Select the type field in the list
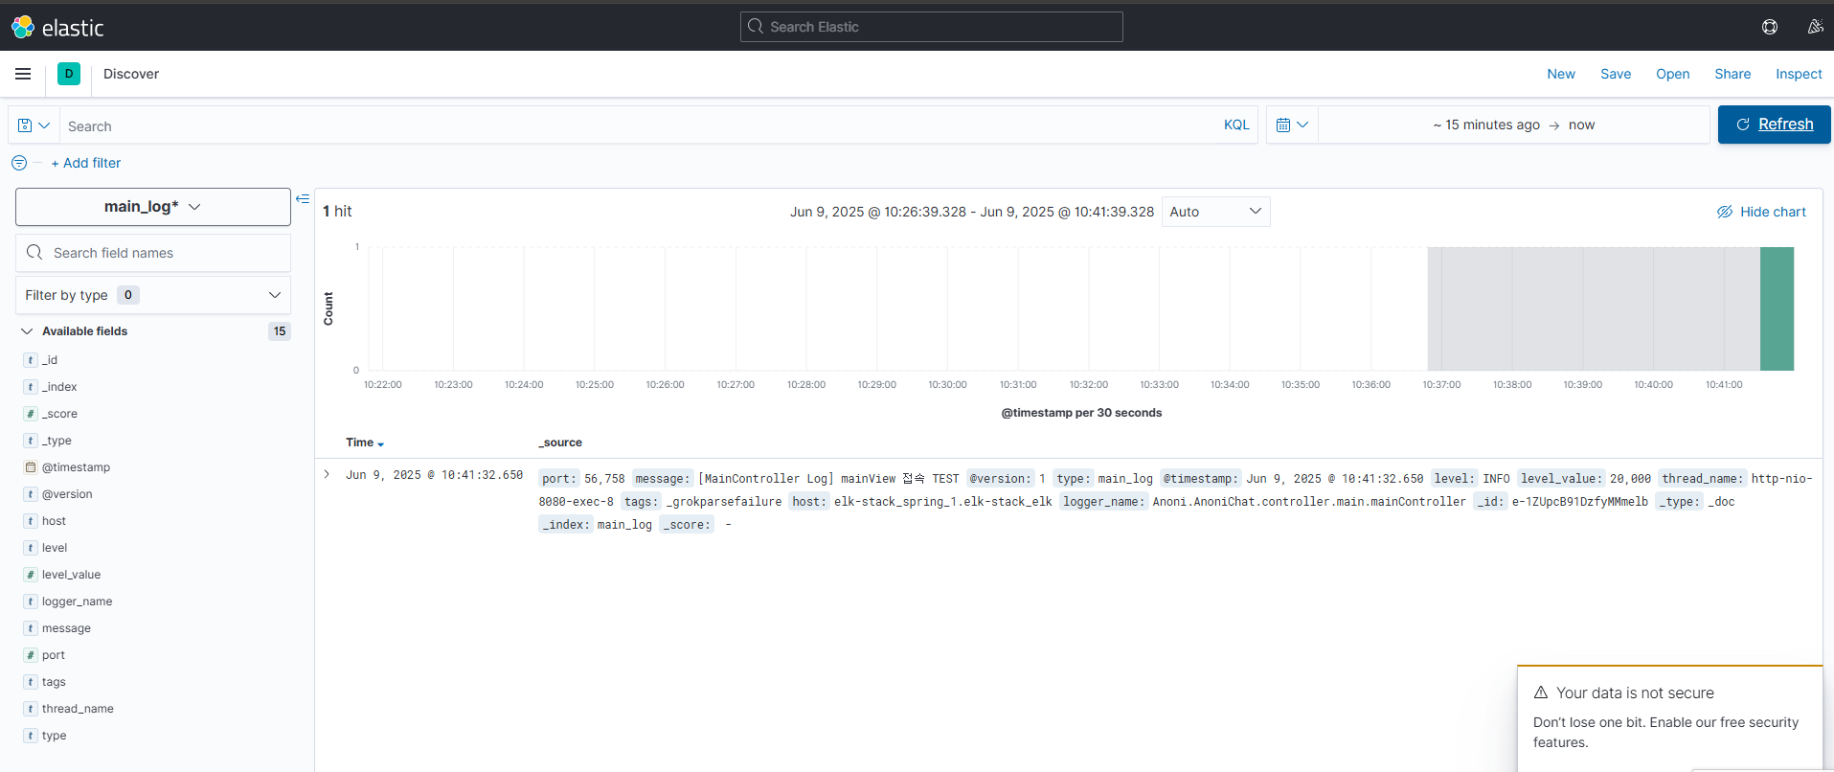The width and height of the screenshot is (1834, 772). pyautogui.click(x=55, y=736)
